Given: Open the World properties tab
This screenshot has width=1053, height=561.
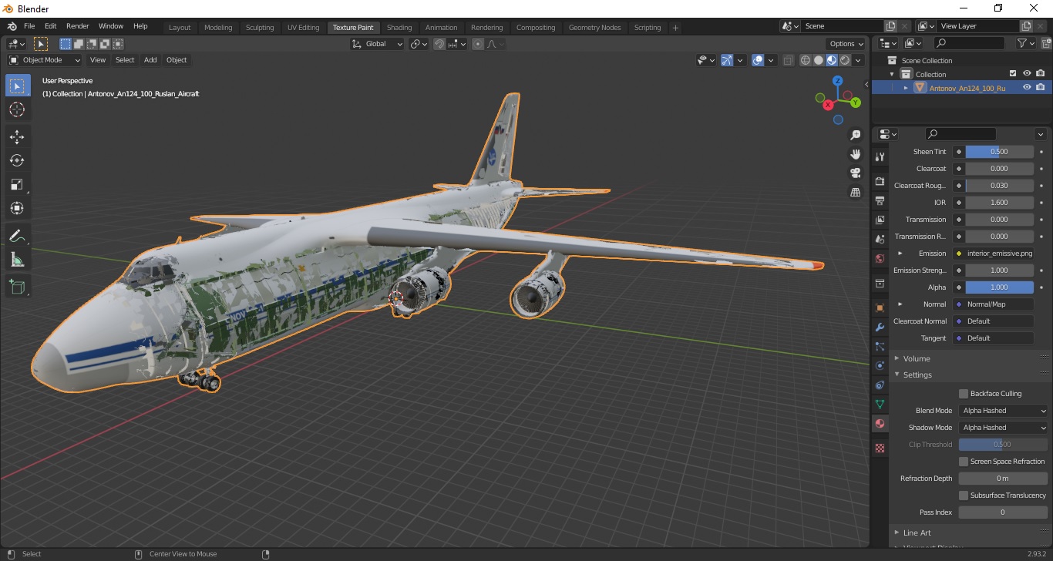Looking at the screenshot, I should (880, 258).
